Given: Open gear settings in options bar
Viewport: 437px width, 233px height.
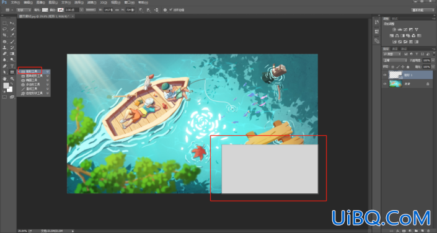Looking at the screenshot, I should coord(165,10).
